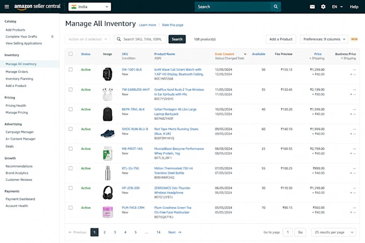Open the Plum face moisturizer image
365x243 pixels.
(x=107, y=212)
